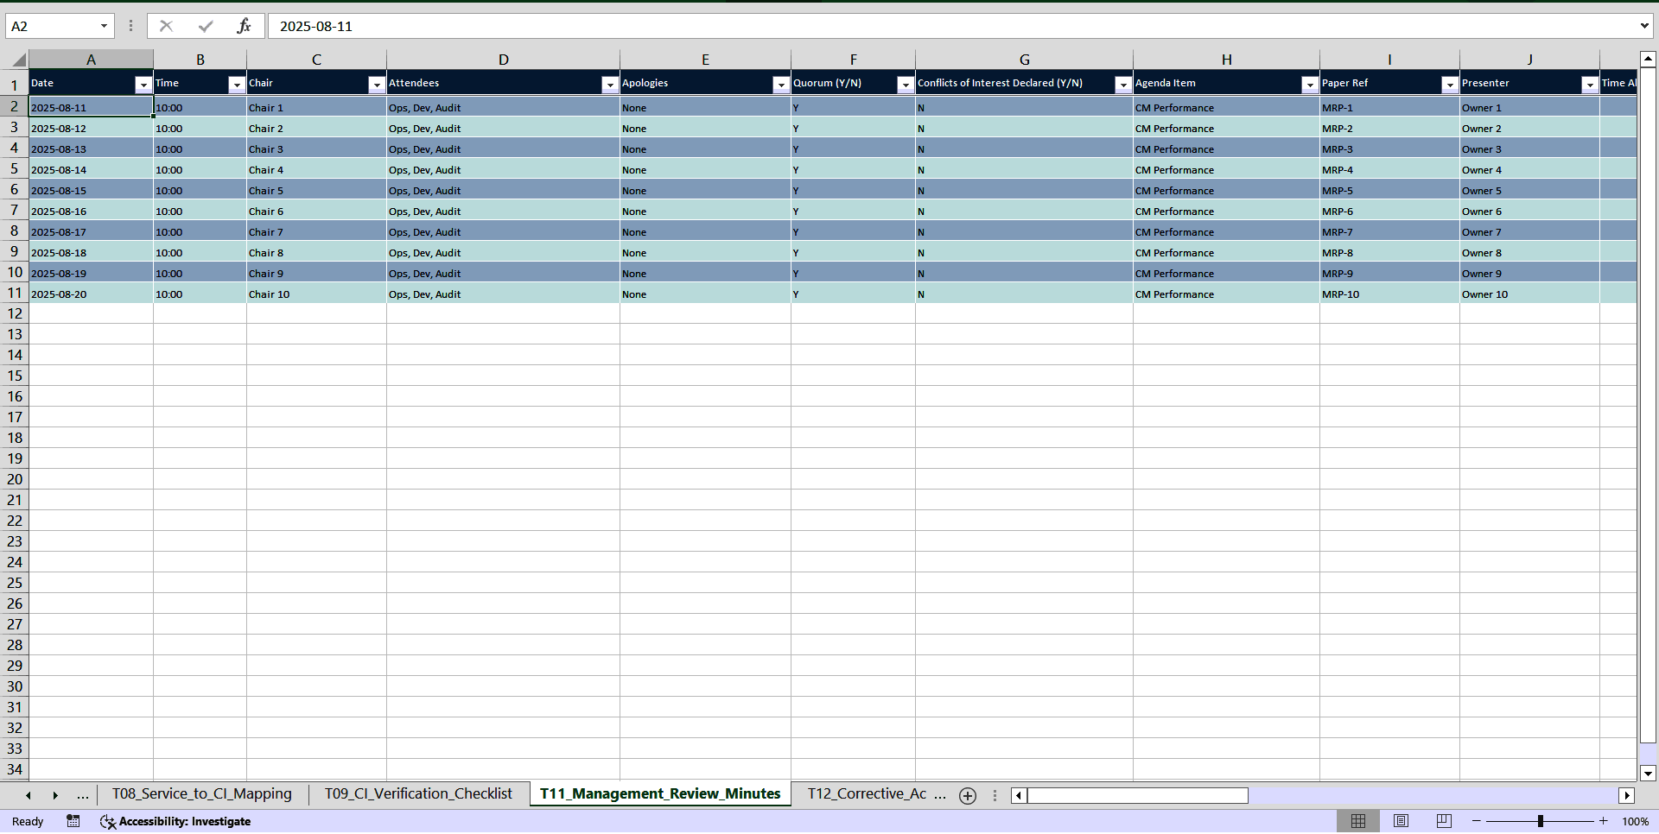1659x834 pixels.
Task: Click the formula bar containing 2025-08-11
Action: coord(950,26)
